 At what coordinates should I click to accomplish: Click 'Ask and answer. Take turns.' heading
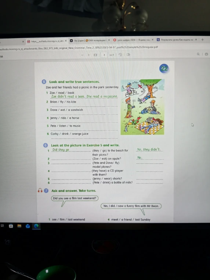[x=74, y=191]
